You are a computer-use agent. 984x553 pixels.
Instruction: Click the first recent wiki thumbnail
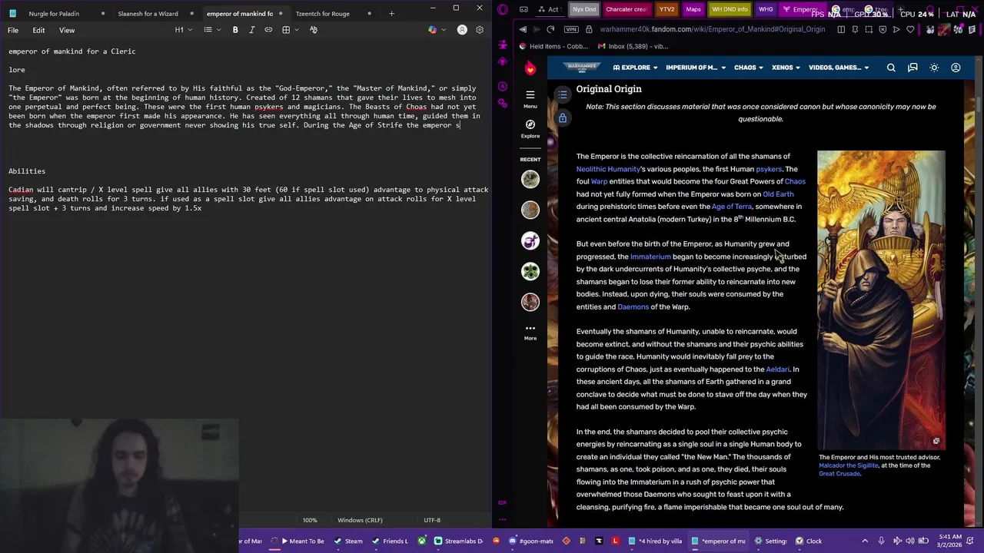530,179
